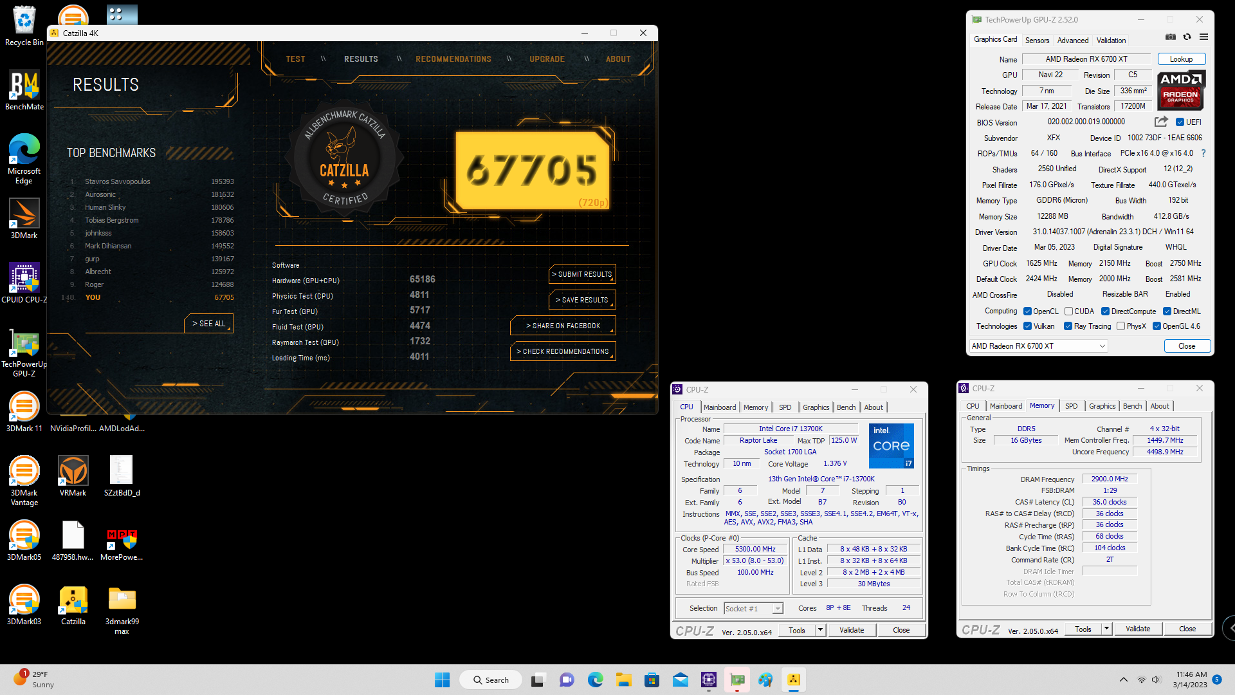Screen dimensions: 1235x695
Task: Toggle UEFI checkbox in GPU-Z
Action: click(x=1180, y=122)
